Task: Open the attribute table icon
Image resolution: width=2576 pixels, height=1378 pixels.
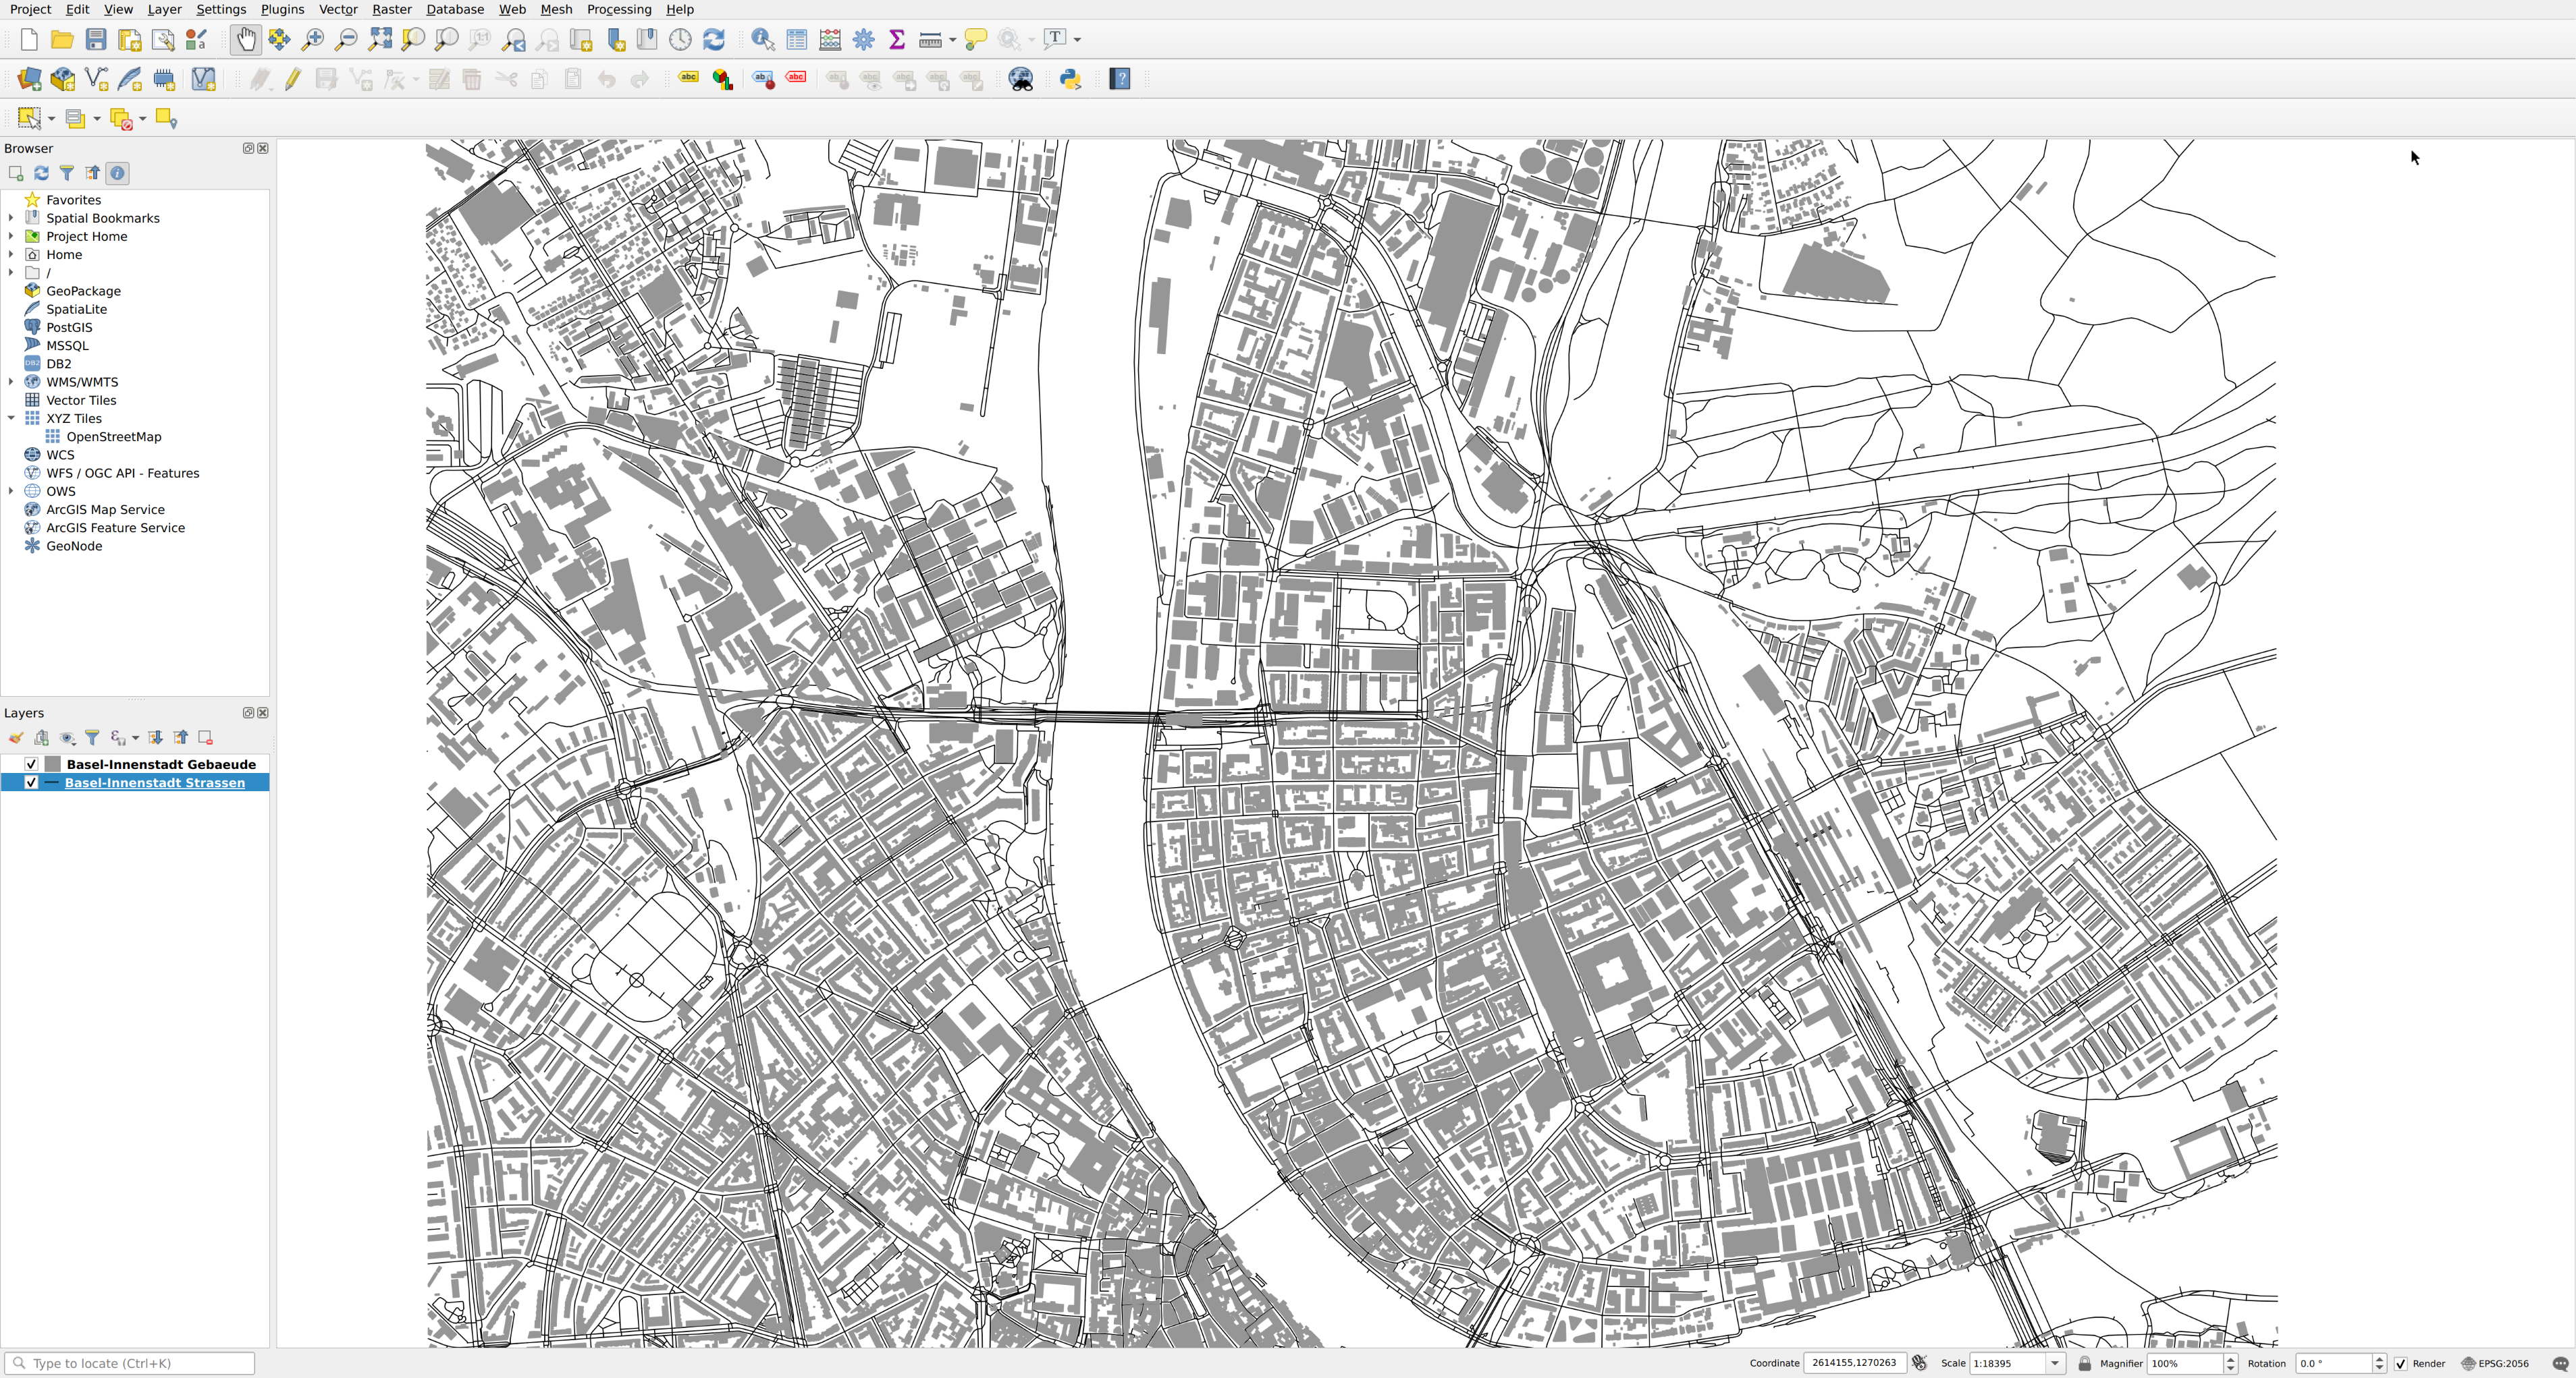Action: [796, 40]
